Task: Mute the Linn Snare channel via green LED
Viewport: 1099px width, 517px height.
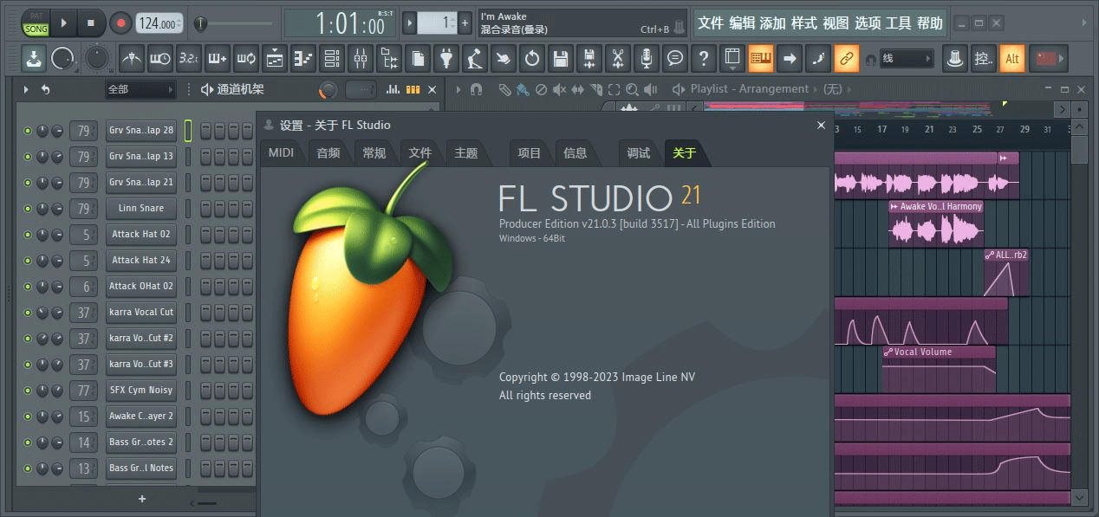Action: tap(28, 209)
